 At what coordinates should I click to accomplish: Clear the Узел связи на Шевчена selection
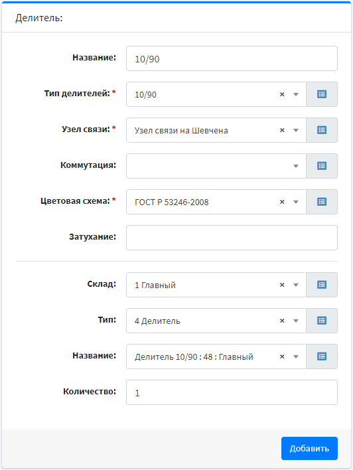282,130
